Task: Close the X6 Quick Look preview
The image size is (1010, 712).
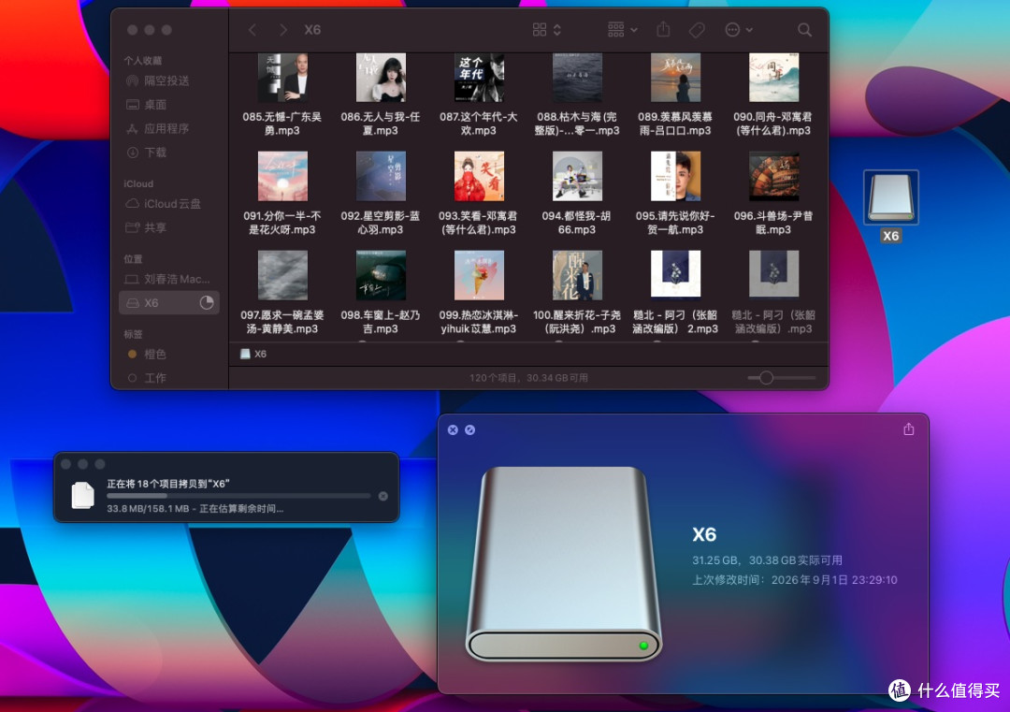Action: [x=453, y=429]
